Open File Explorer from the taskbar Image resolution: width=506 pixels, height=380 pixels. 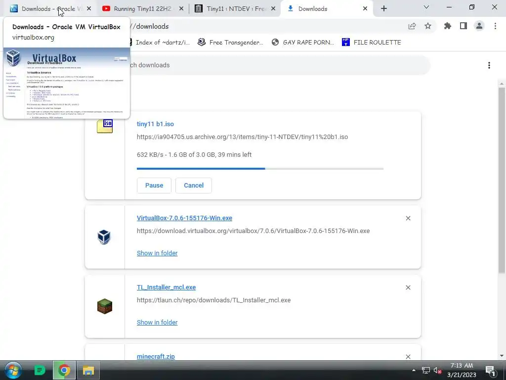pyautogui.click(x=88, y=370)
